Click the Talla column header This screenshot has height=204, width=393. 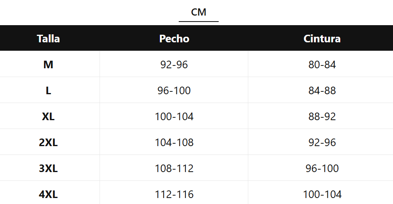48,39
